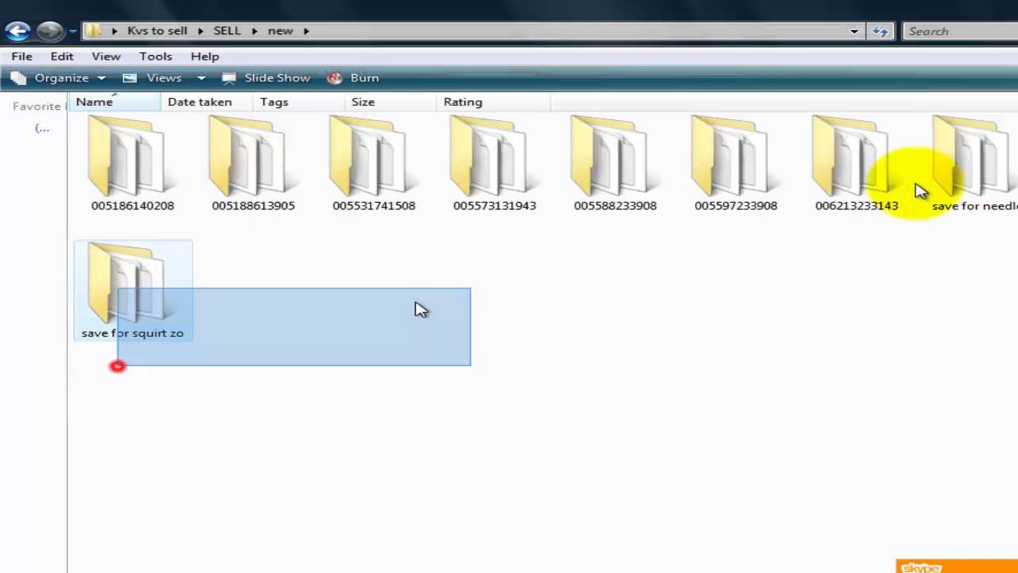The width and height of the screenshot is (1018, 573).
Task: Select folder 006213233143
Action: tap(857, 165)
